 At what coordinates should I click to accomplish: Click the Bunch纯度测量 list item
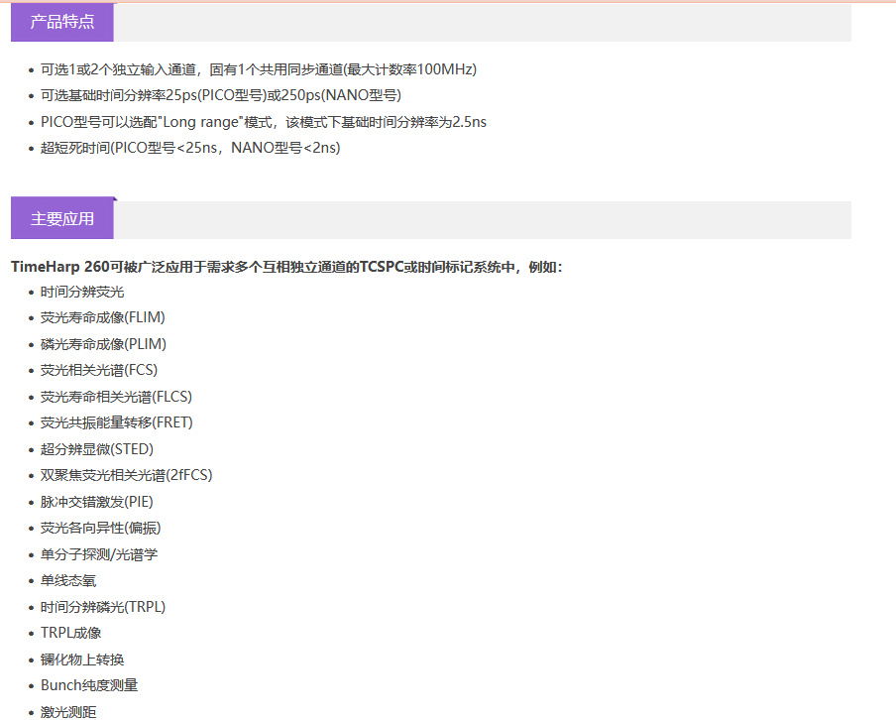tap(89, 685)
